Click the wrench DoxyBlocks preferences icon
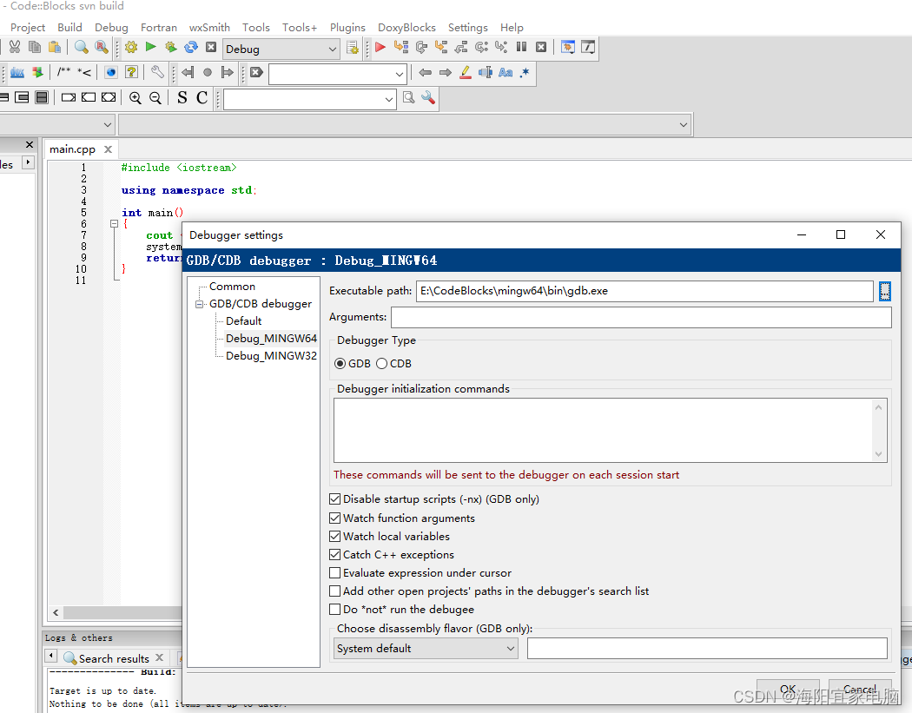The image size is (912, 713). (x=157, y=72)
